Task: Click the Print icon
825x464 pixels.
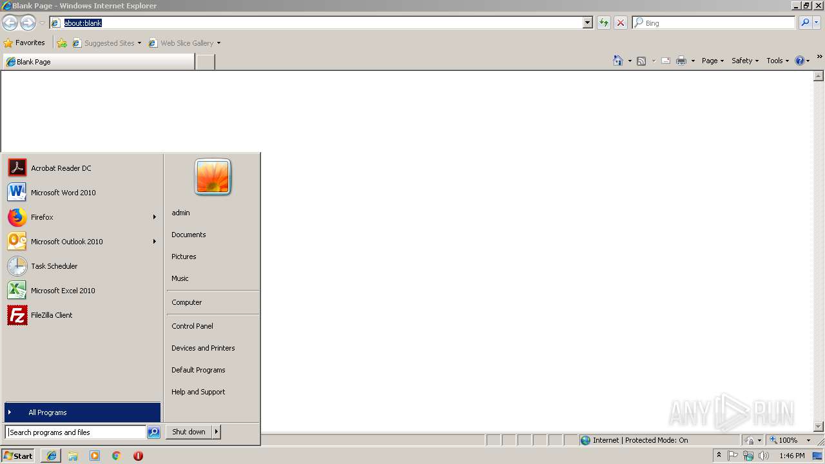Action: click(681, 61)
